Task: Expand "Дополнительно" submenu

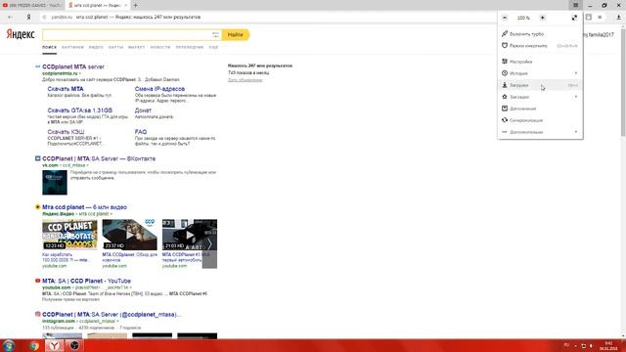Action: pyautogui.click(x=540, y=132)
